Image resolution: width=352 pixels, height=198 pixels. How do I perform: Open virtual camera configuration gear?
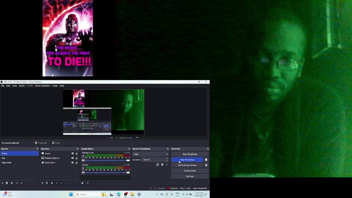(x=206, y=165)
